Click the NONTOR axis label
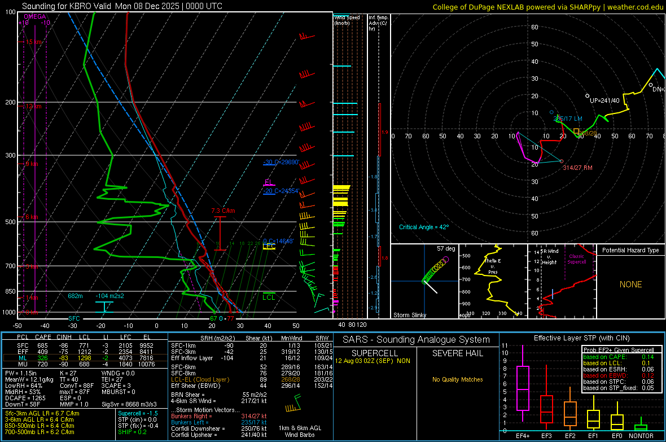 [x=641, y=436]
